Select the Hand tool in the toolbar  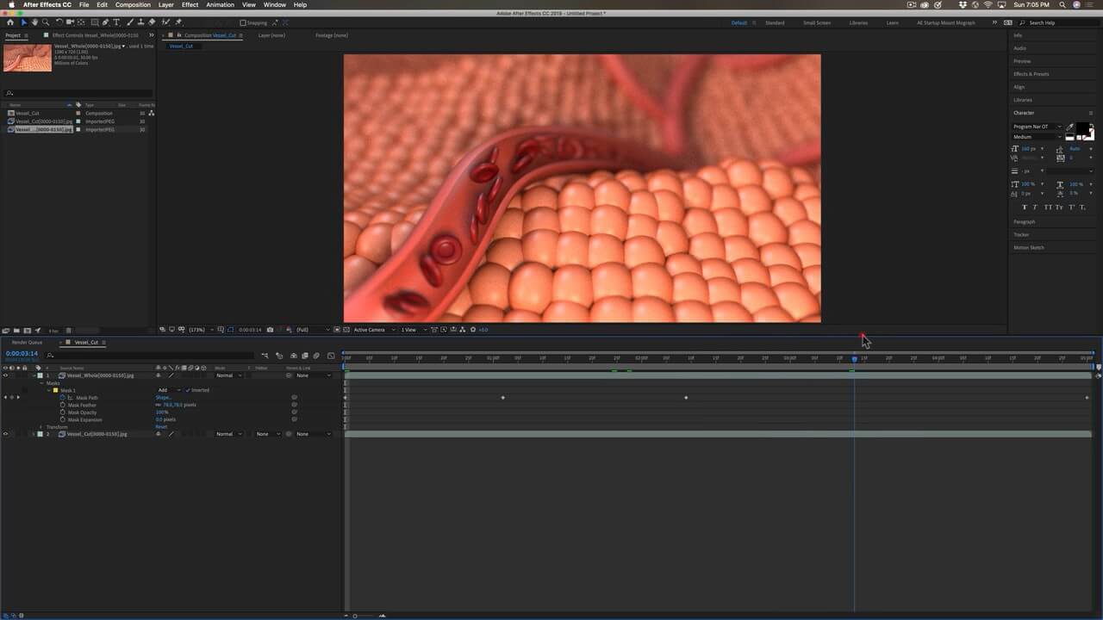click(x=34, y=22)
